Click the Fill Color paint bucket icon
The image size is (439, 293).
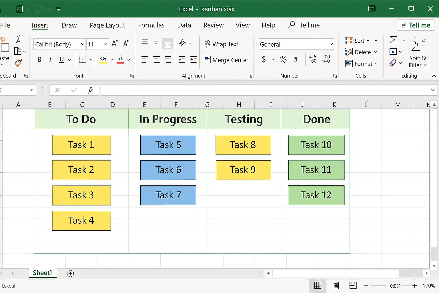(x=103, y=60)
